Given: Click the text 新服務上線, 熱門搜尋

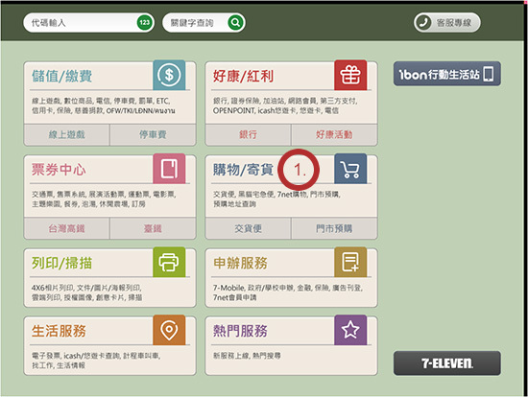Looking at the screenshot, I should (247, 356).
